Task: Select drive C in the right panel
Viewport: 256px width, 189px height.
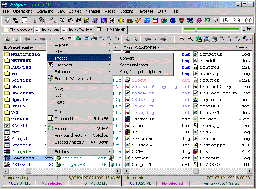Action: [182, 39]
